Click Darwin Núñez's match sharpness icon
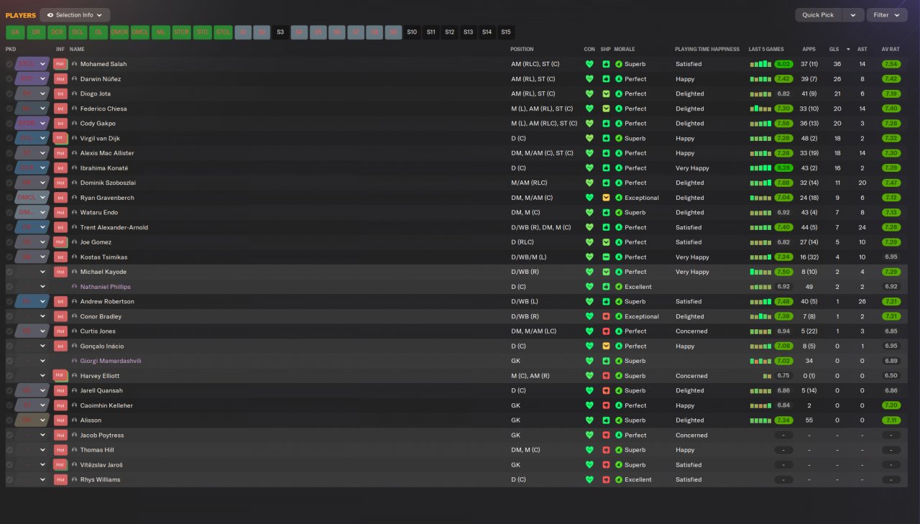 click(606, 79)
